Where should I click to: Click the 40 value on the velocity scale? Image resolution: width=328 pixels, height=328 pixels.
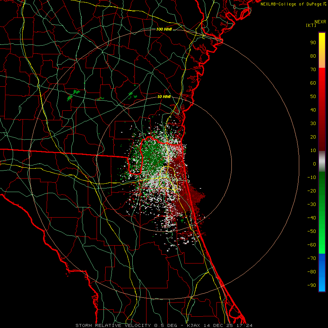[x=313, y=110]
